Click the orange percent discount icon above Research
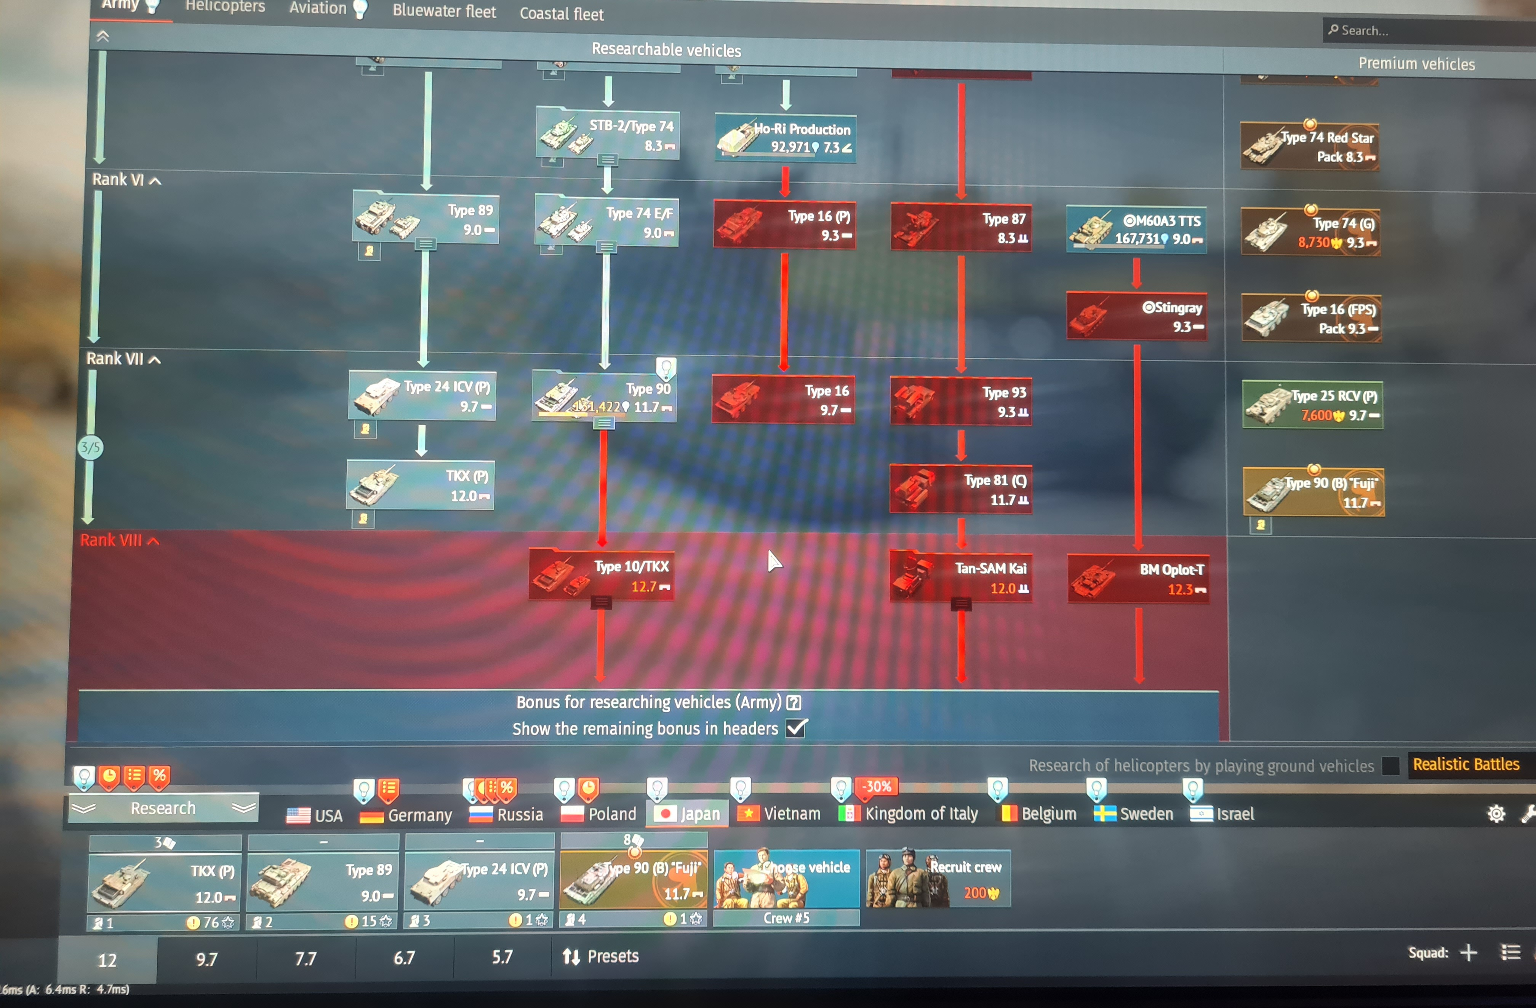The width and height of the screenshot is (1536, 1008). 159,776
